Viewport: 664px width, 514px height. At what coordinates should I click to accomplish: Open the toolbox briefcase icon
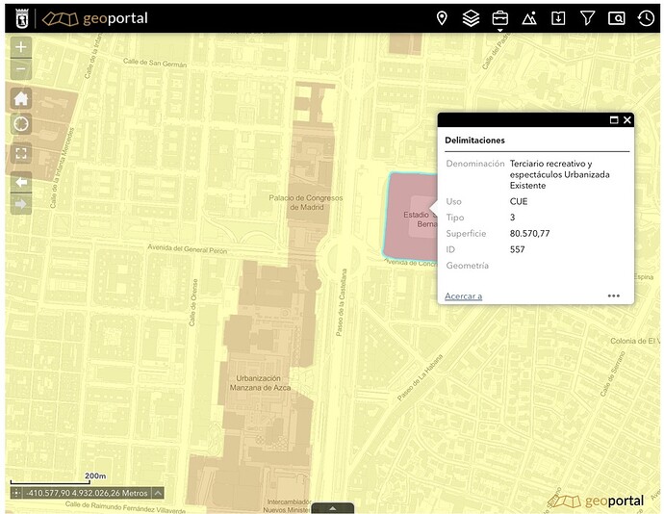[499, 18]
